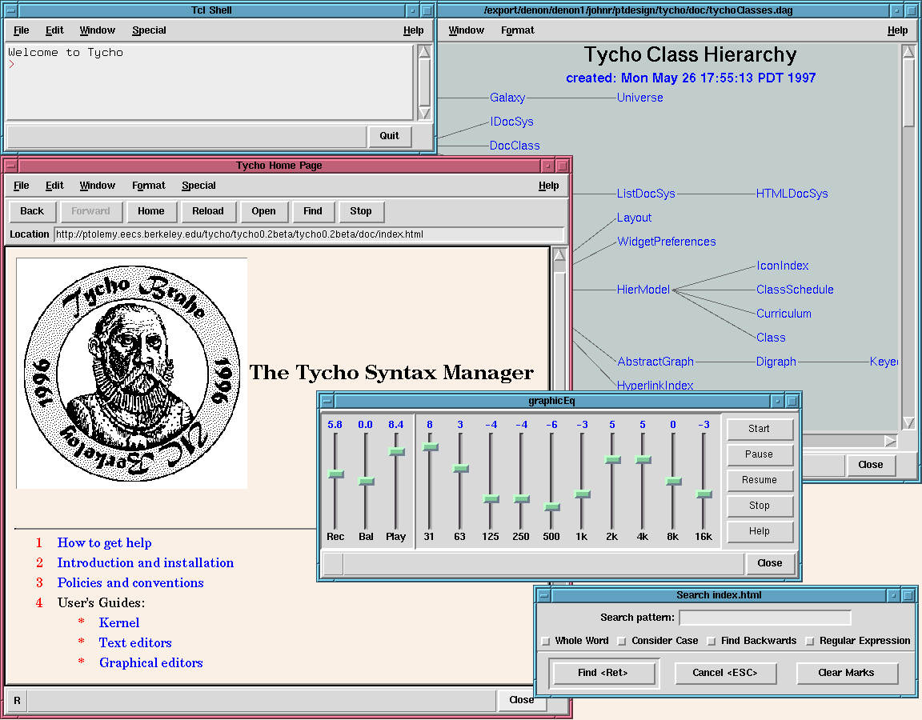Image resolution: width=922 pixels, height=720 pixels.
Task: Check the Find Backwards box
Action: click(711, 641)
